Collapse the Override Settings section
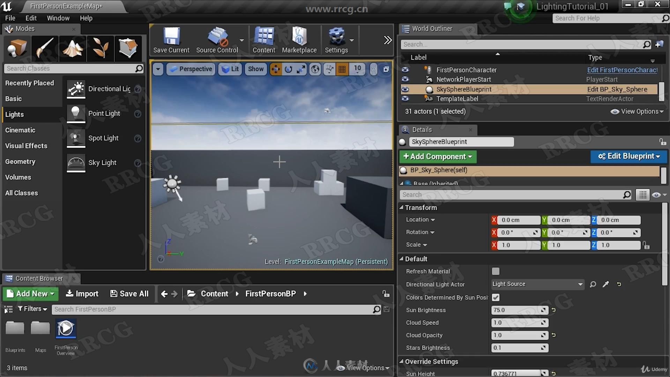This screenshot has height=377, width=670. pyautogui.click(x=401, y=362)
